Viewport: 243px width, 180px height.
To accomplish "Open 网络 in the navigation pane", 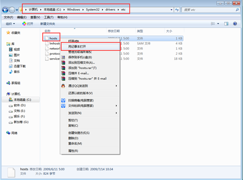I will point(14,133).
